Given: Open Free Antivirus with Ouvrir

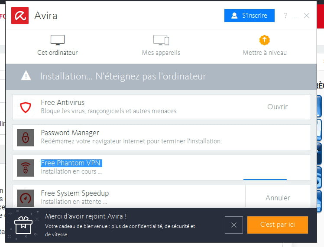Looking at the screenshot, I should [x=278, y=107].
